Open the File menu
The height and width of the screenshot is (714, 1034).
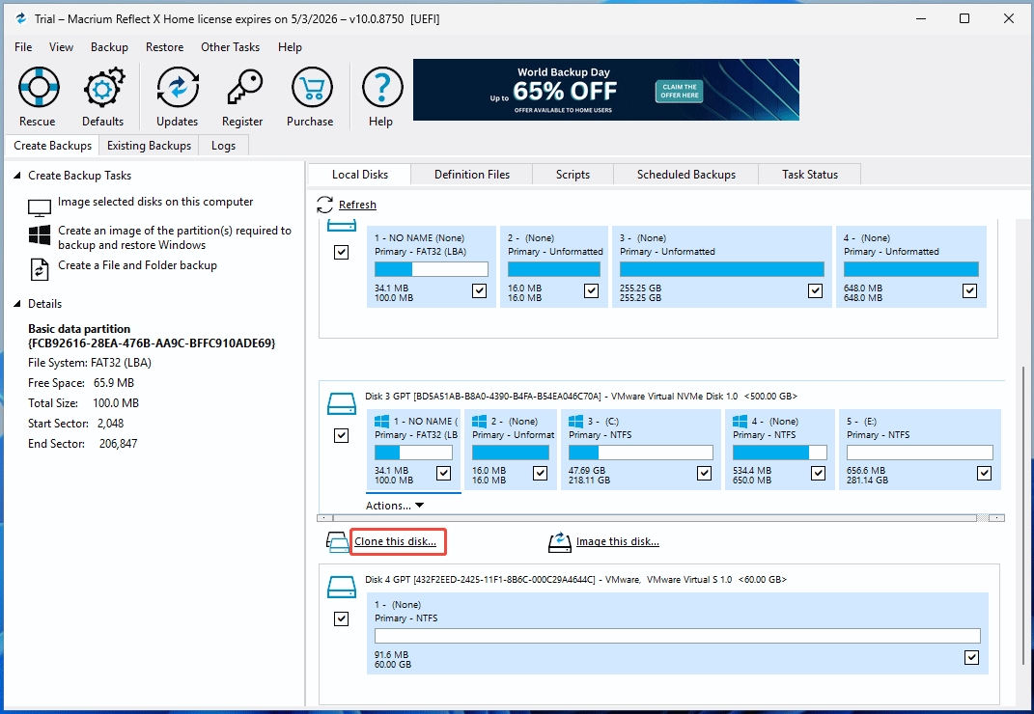point(23,47)
